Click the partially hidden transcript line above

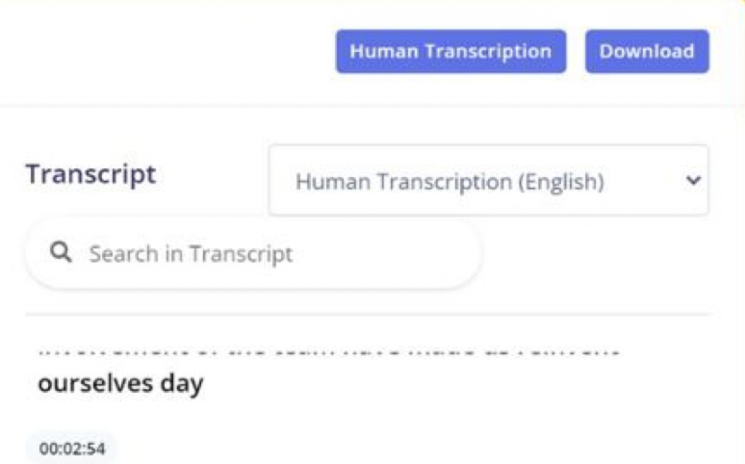pyautogui.click(x=329, y=352)
